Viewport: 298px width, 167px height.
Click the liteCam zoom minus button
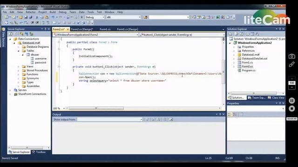click(x=292, y=87)
